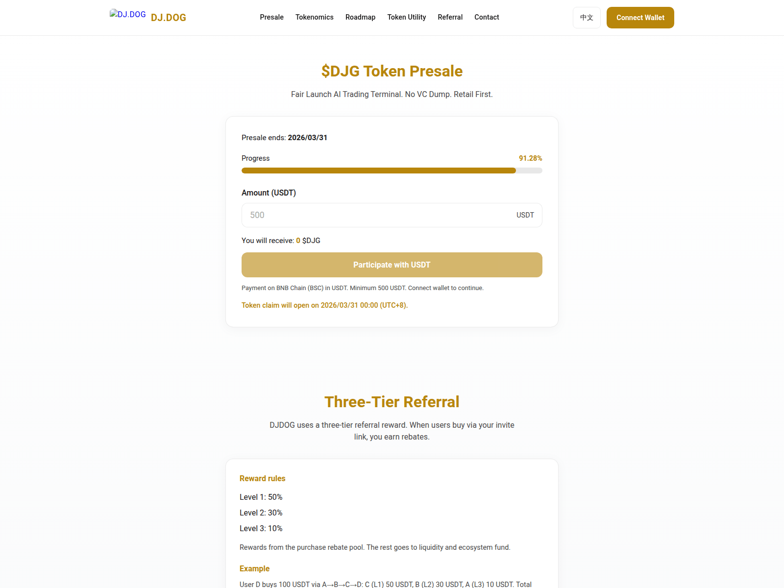This screenshot has width=784, height=588.
Task: Click the DJ.DOG brand name text
Action: [169, 17]
